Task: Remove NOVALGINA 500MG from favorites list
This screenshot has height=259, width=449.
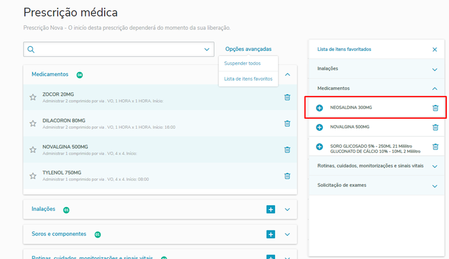Action: click(x=436, y=127)
